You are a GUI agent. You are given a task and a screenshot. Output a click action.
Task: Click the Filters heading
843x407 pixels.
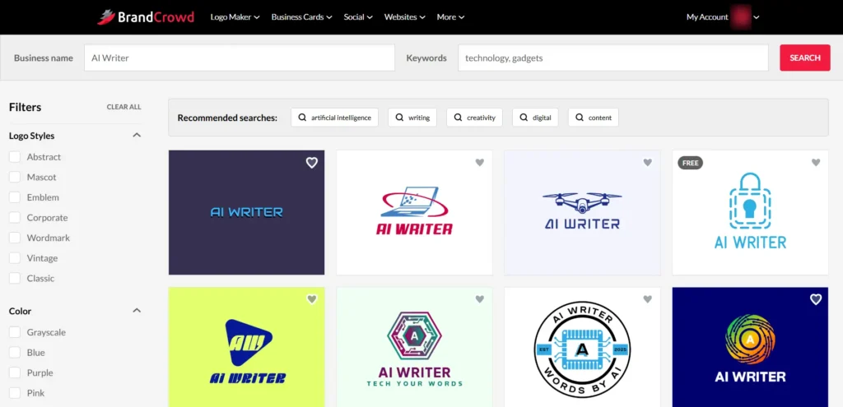tap(26, 107)
